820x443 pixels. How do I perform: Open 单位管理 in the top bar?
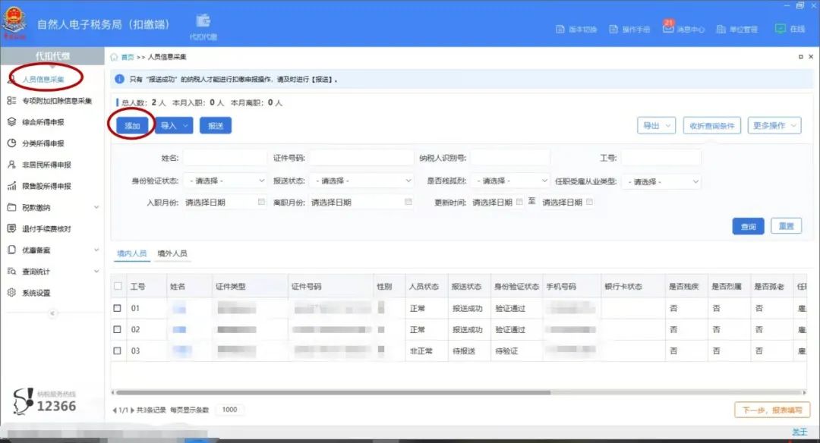740,27
